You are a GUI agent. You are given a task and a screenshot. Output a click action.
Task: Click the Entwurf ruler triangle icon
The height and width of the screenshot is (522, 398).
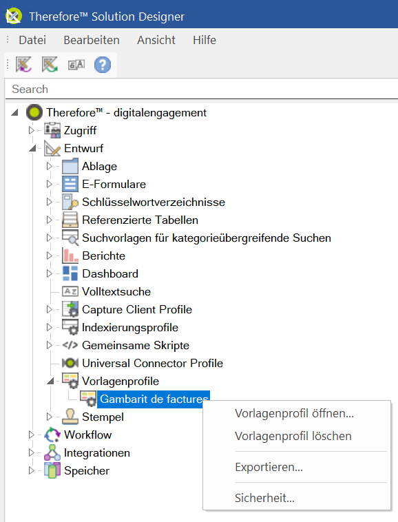click(52, 148)
